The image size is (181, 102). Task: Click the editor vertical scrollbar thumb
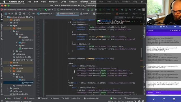point(141,53)
